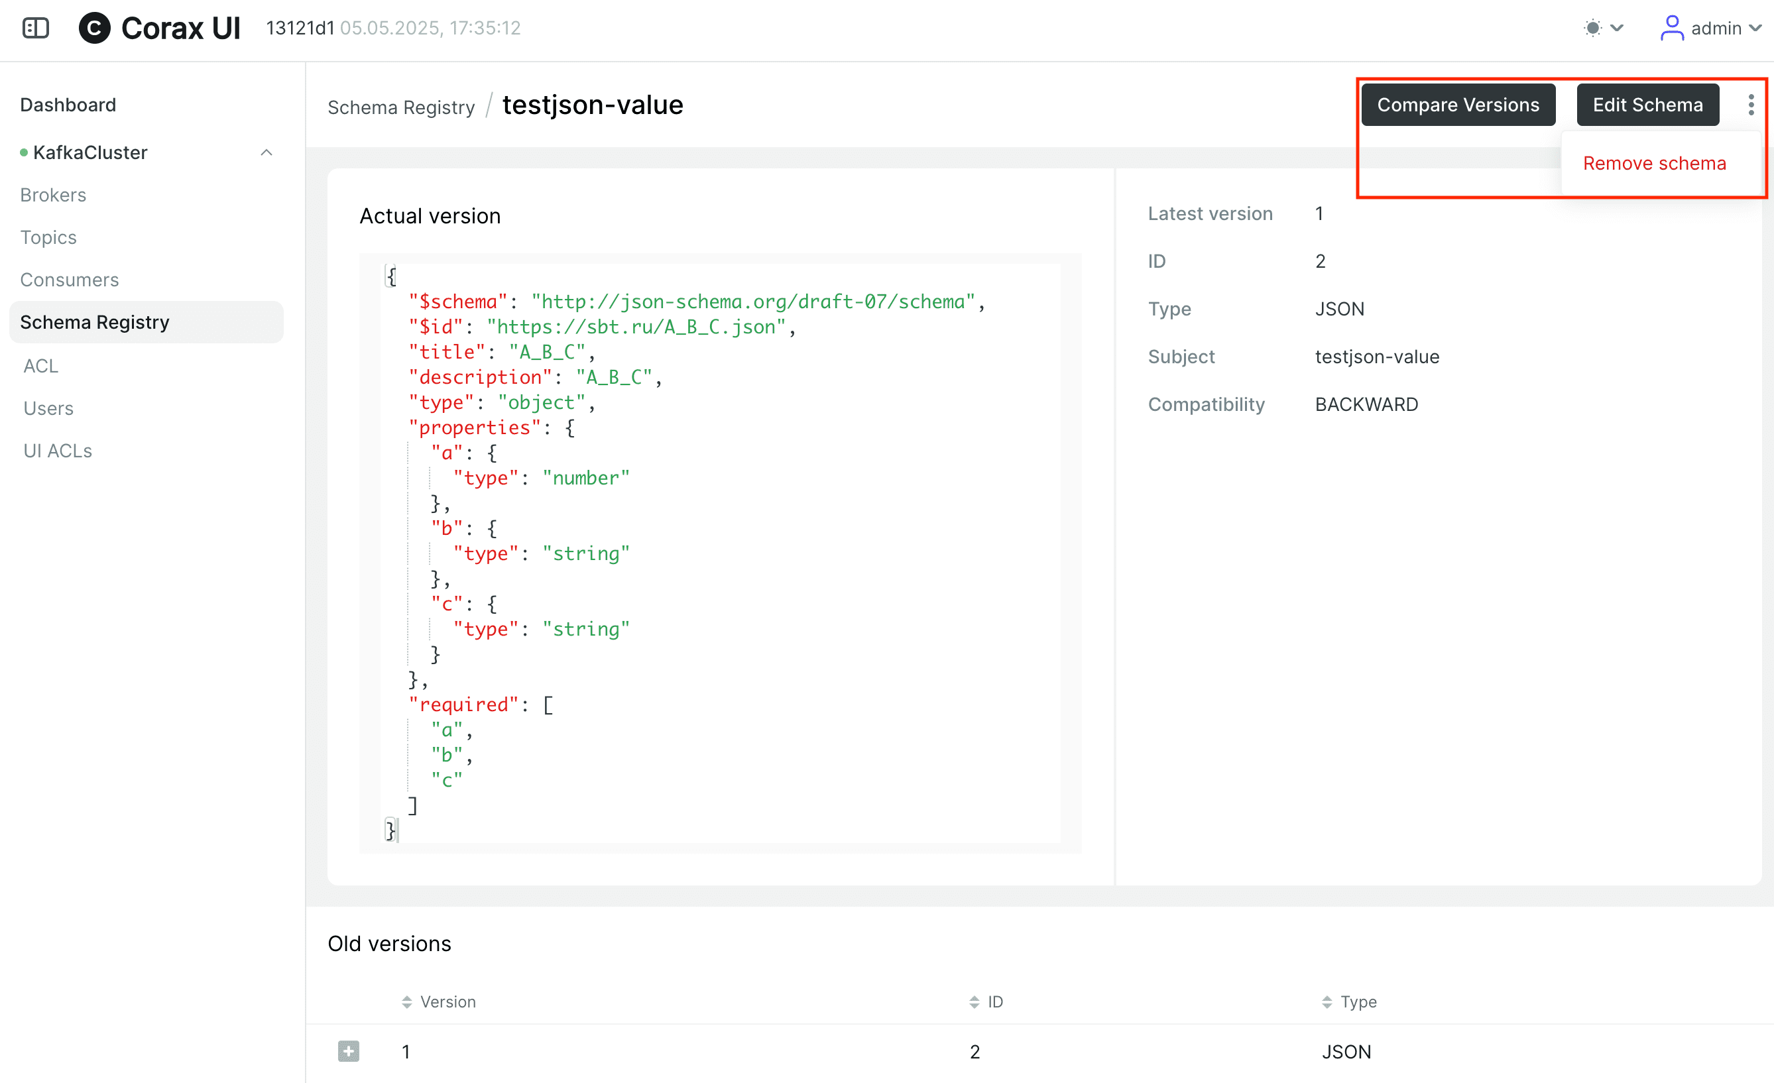
Task: Sort by Version column arrows
Action: tap(407, 1001)
